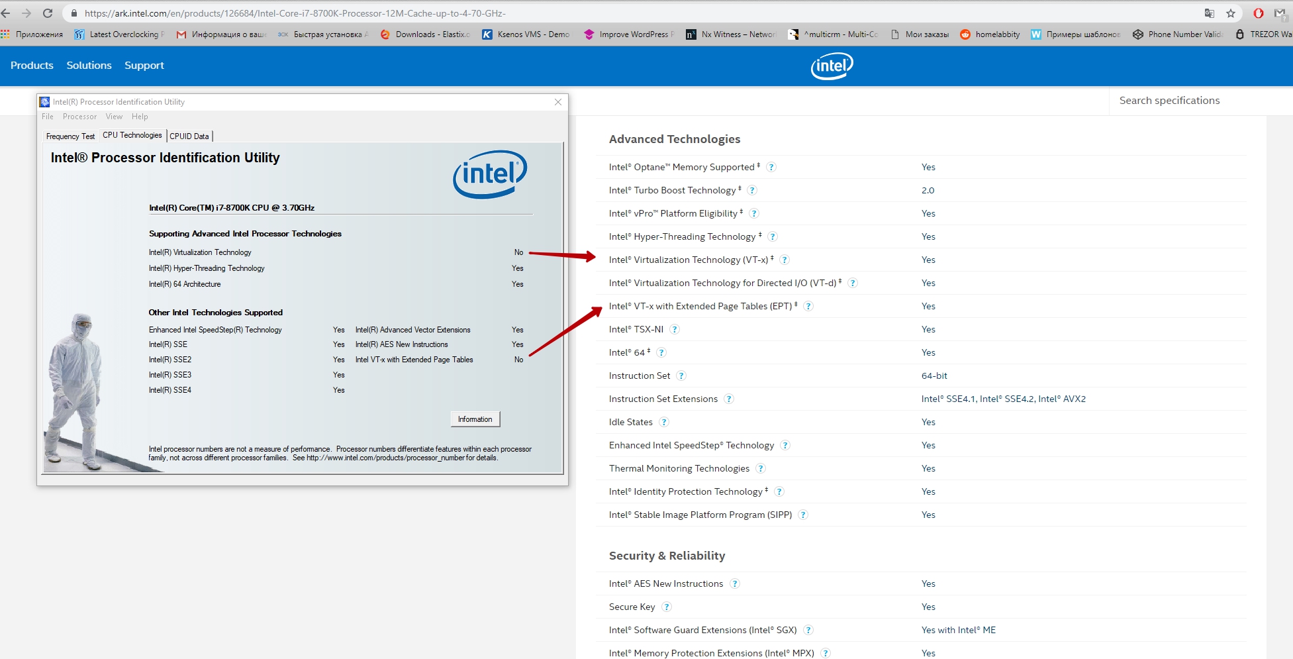Click the Intel logo in the header

click(x=832, y=66)
